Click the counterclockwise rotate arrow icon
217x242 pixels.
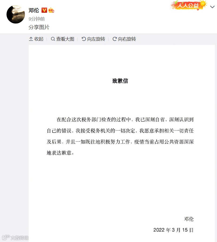pos(84,39)
